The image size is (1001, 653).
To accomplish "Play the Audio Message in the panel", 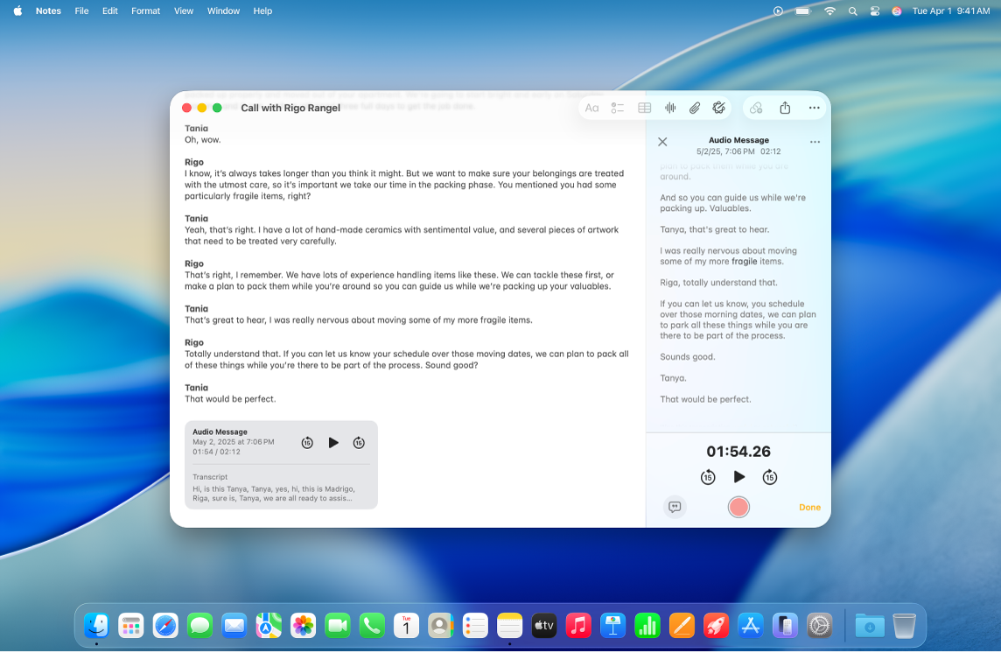I will click(x=738, y=477).
